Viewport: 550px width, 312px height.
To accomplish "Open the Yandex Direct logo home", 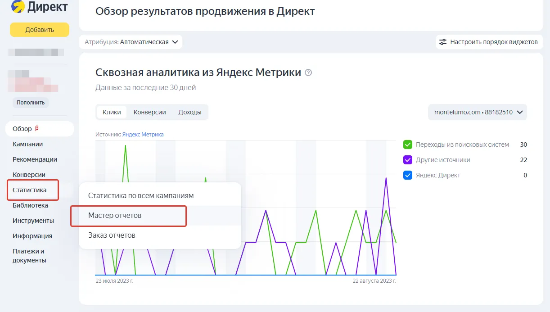I will (x=39, y=7).
